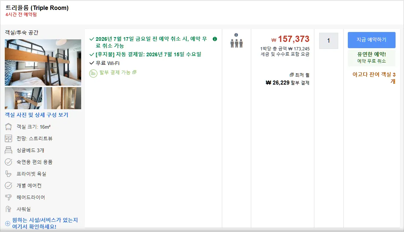Click the info icon above occupancy figures
Image resolution: width=404 pixels, height=232 pixels.
(x=236, y=35)
